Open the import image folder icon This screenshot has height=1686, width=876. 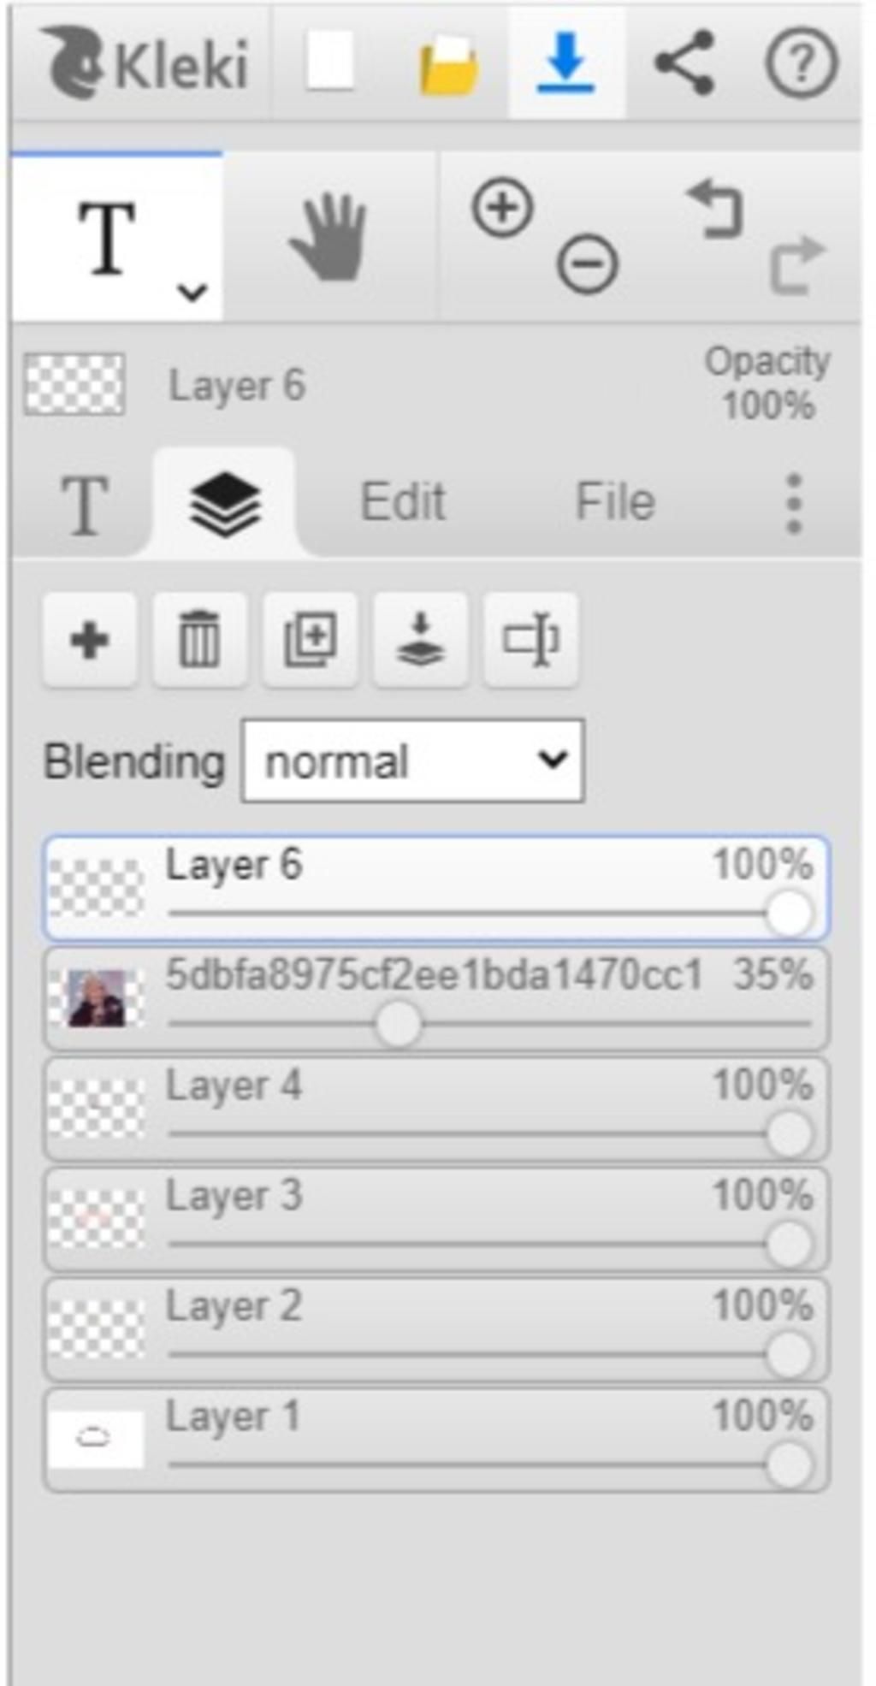449,64
